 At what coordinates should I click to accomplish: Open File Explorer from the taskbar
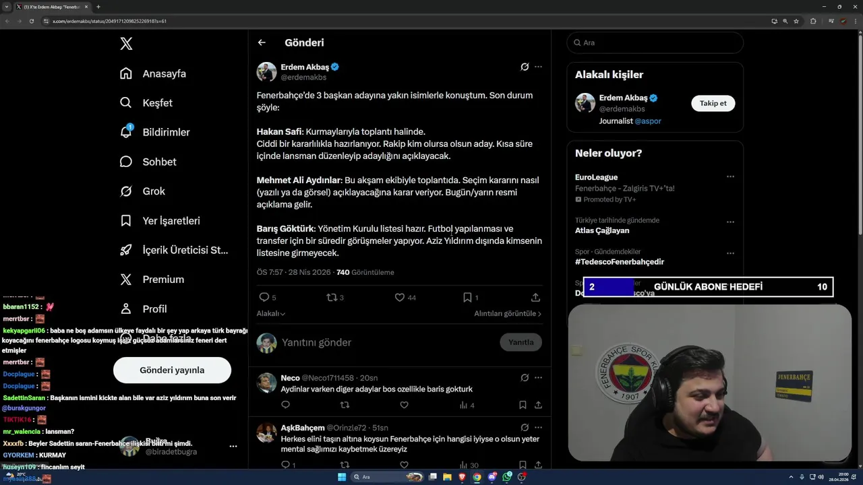tap(447, 477)
